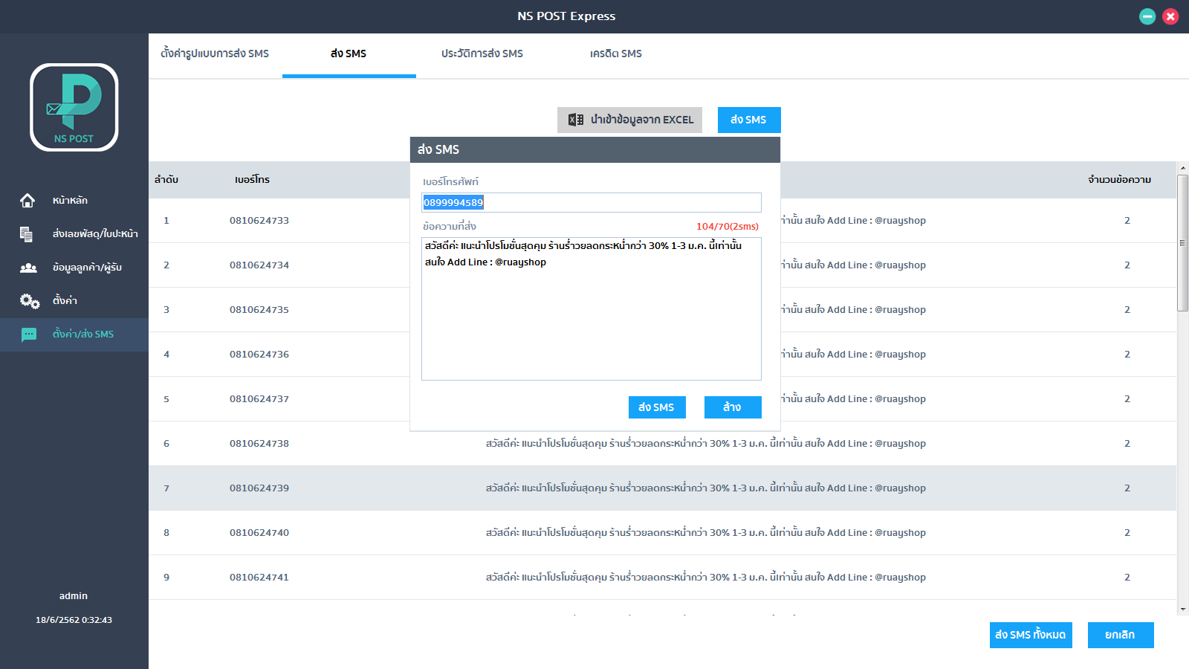Select phone number 0810624740
Viewport: 1189px width, 669px height.
coord(259,532)
